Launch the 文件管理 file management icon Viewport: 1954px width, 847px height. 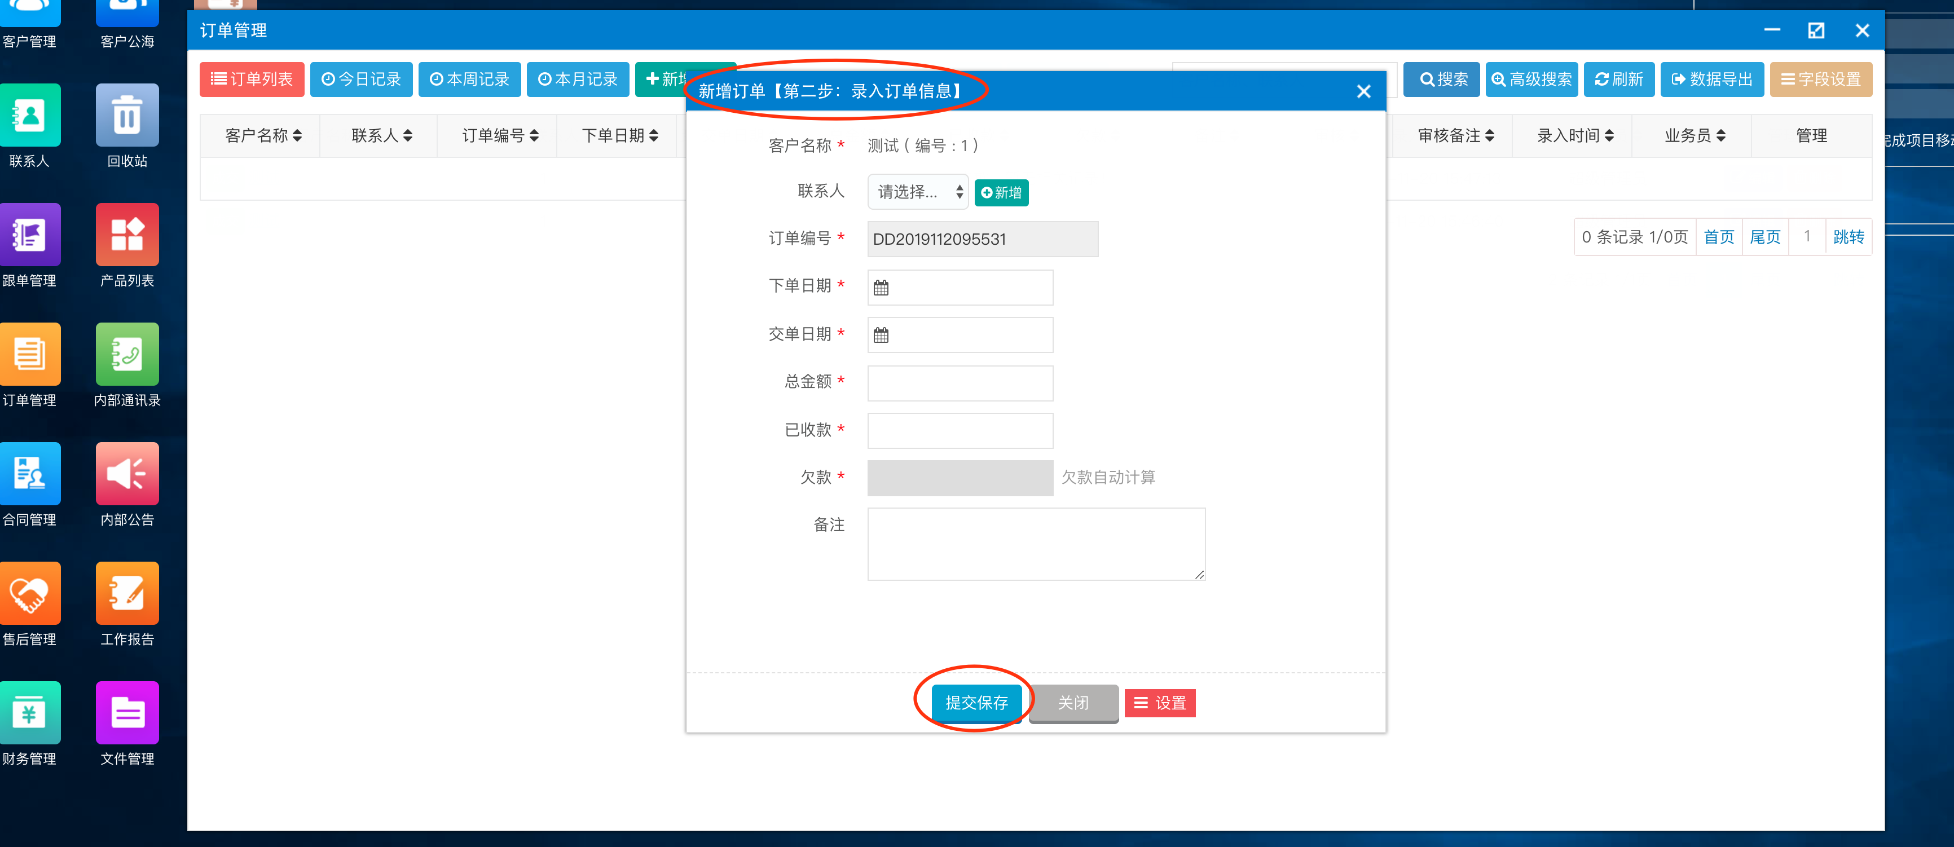coord(127,713)
